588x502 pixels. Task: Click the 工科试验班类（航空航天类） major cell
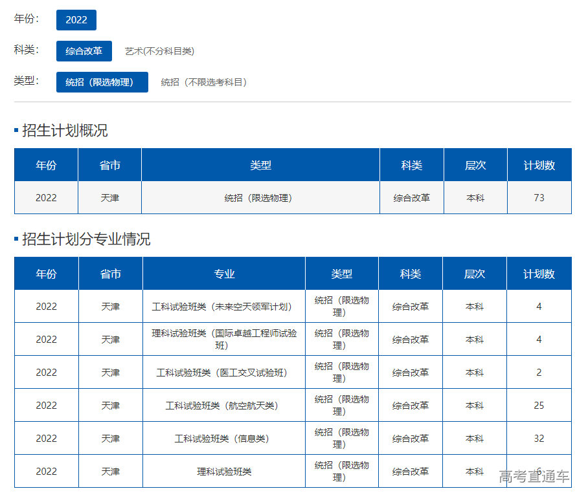pos(224,406)
